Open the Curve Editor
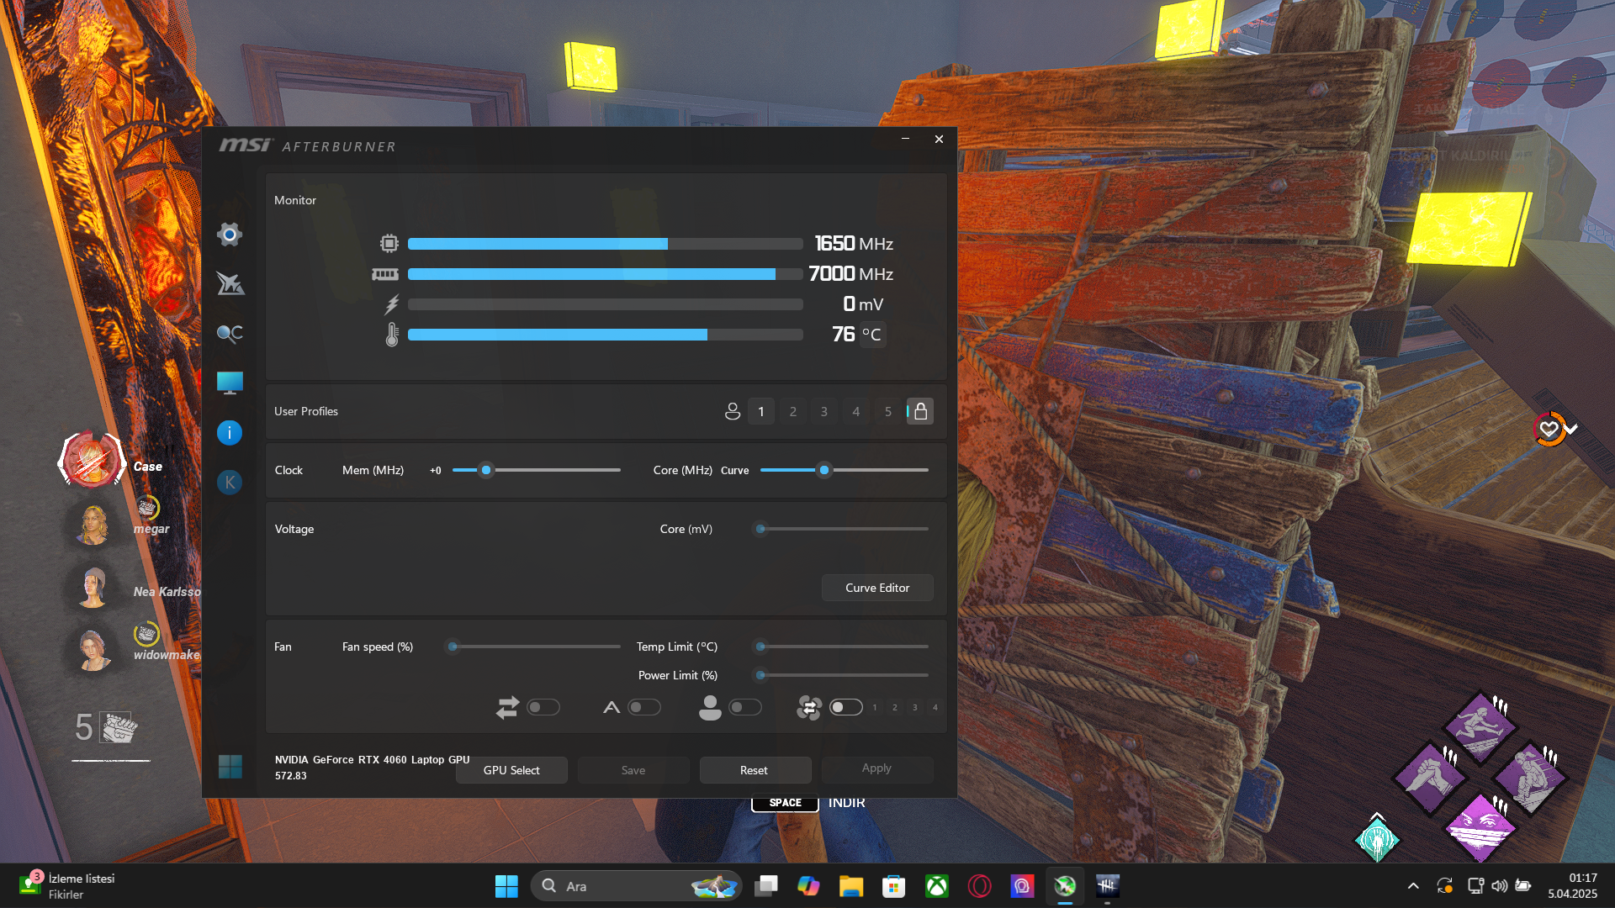Screen dimensions: 1615x908 click(877, 588)
